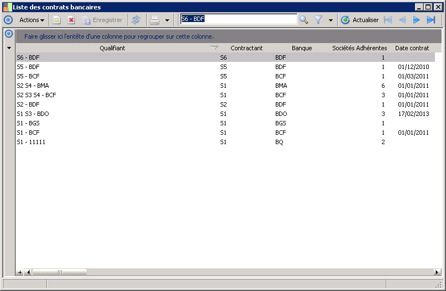Screen dimensions: 446x291
Task: Click Sociétés Adhérentes column header
Action: [360, 48]
